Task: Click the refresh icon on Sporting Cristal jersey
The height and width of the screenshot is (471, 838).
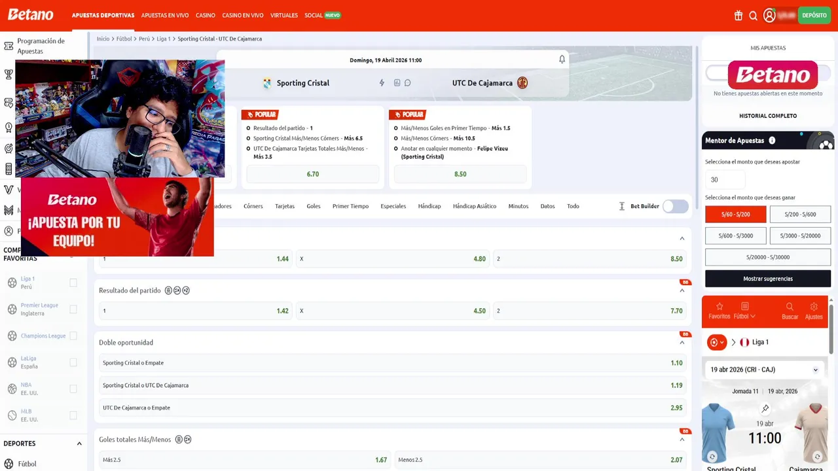Action: click(x=712, y=457)
